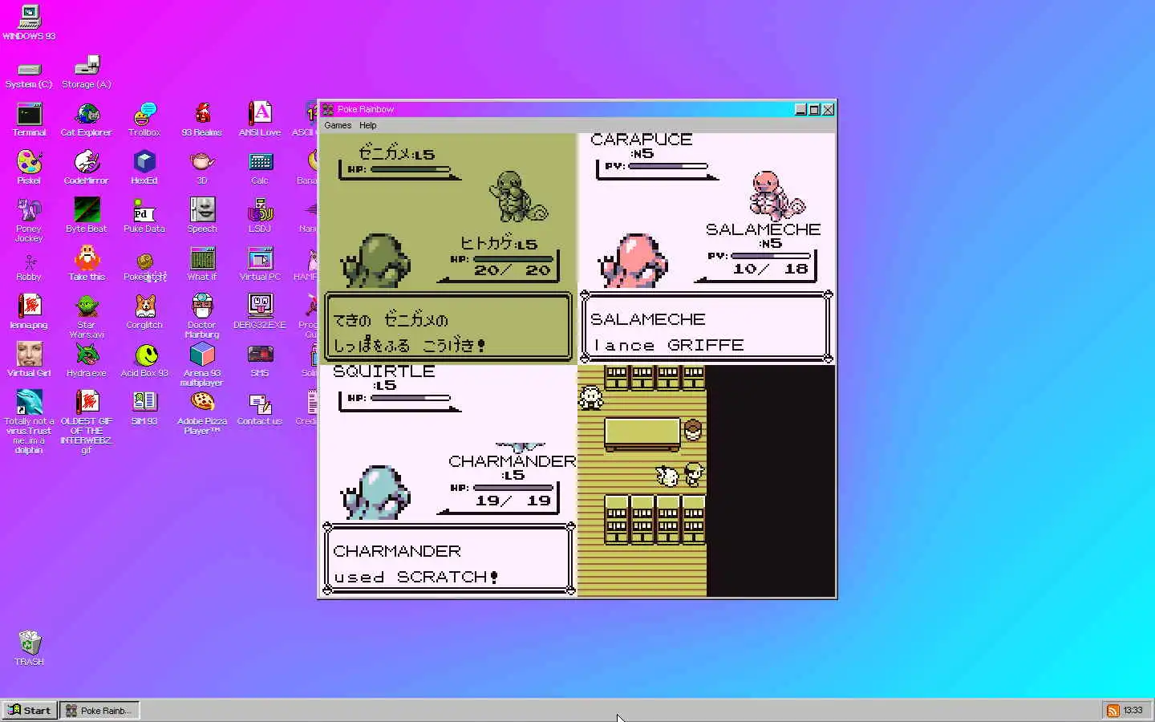This screenshot has height=722, width=1155.
Task: Open the Doctor Marburg icon
Action: [202, 317]
